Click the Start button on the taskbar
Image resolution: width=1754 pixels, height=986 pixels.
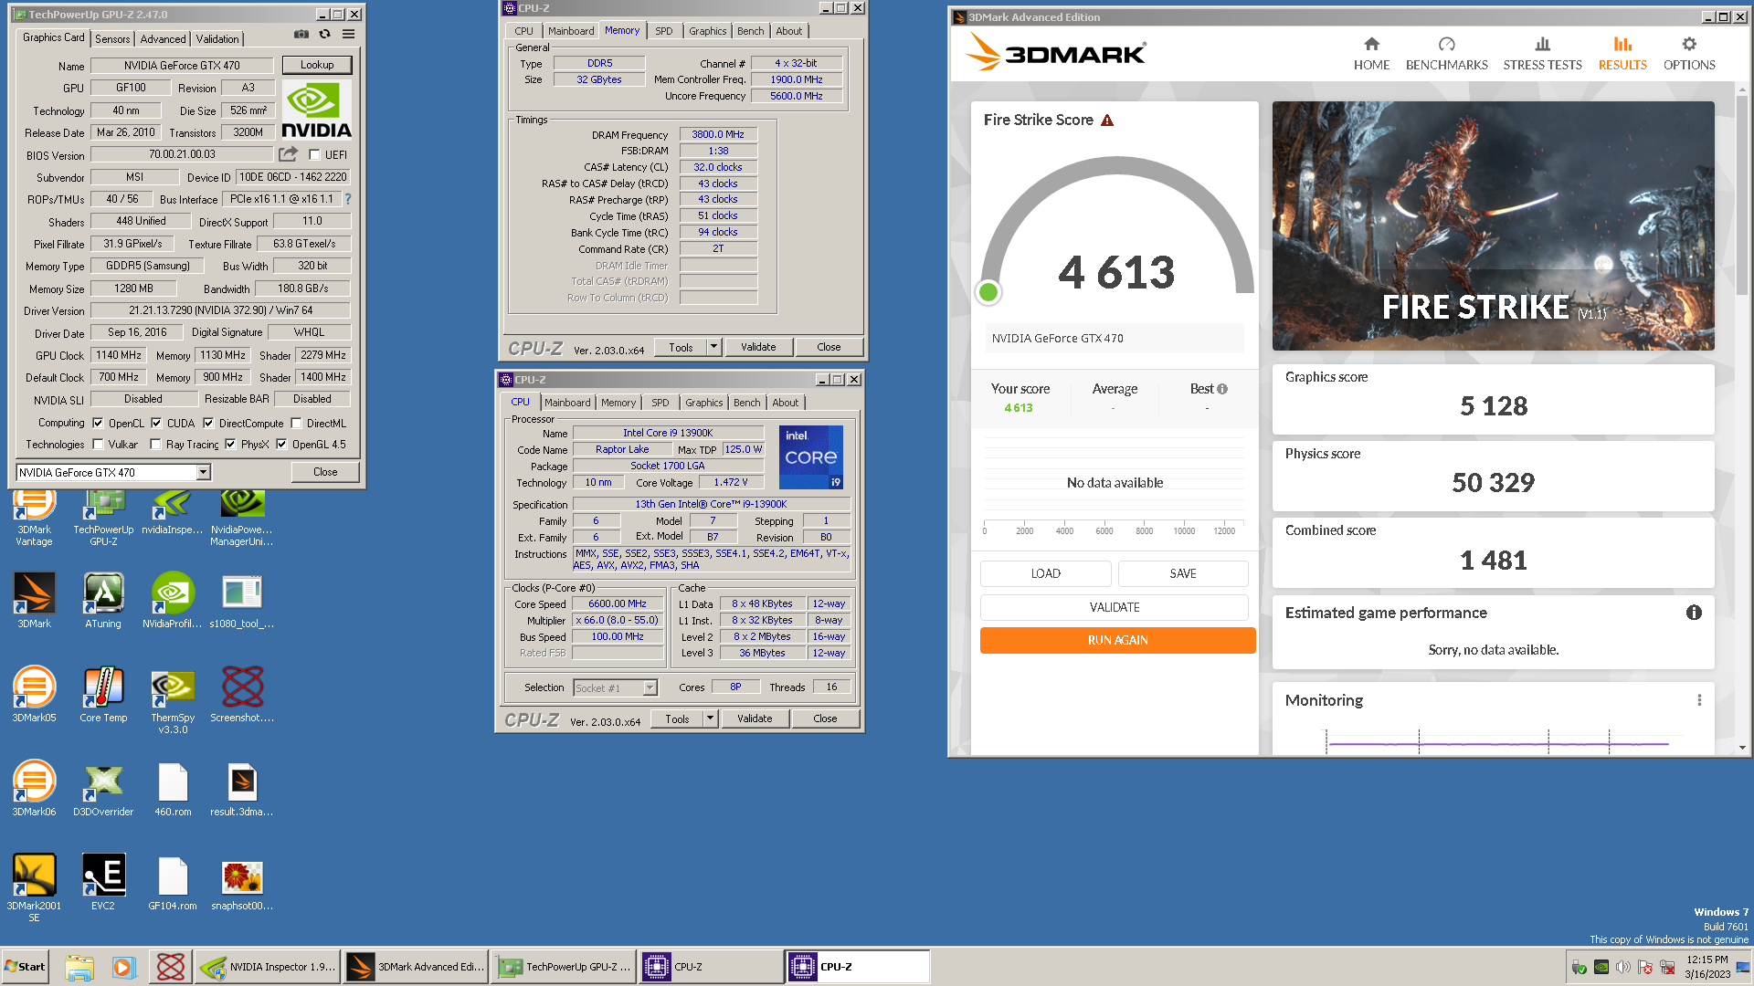click(x=25, y=967)
